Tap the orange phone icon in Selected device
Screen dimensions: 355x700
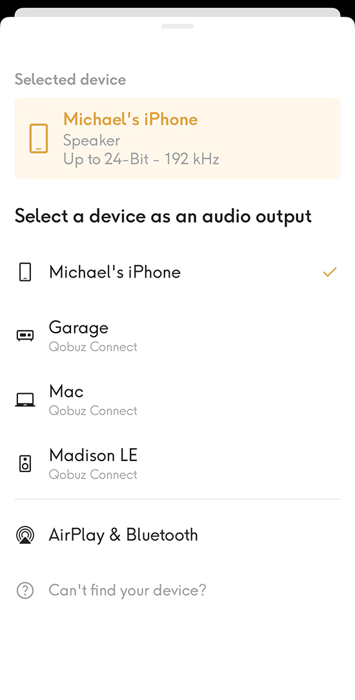(x=39, y=138)
